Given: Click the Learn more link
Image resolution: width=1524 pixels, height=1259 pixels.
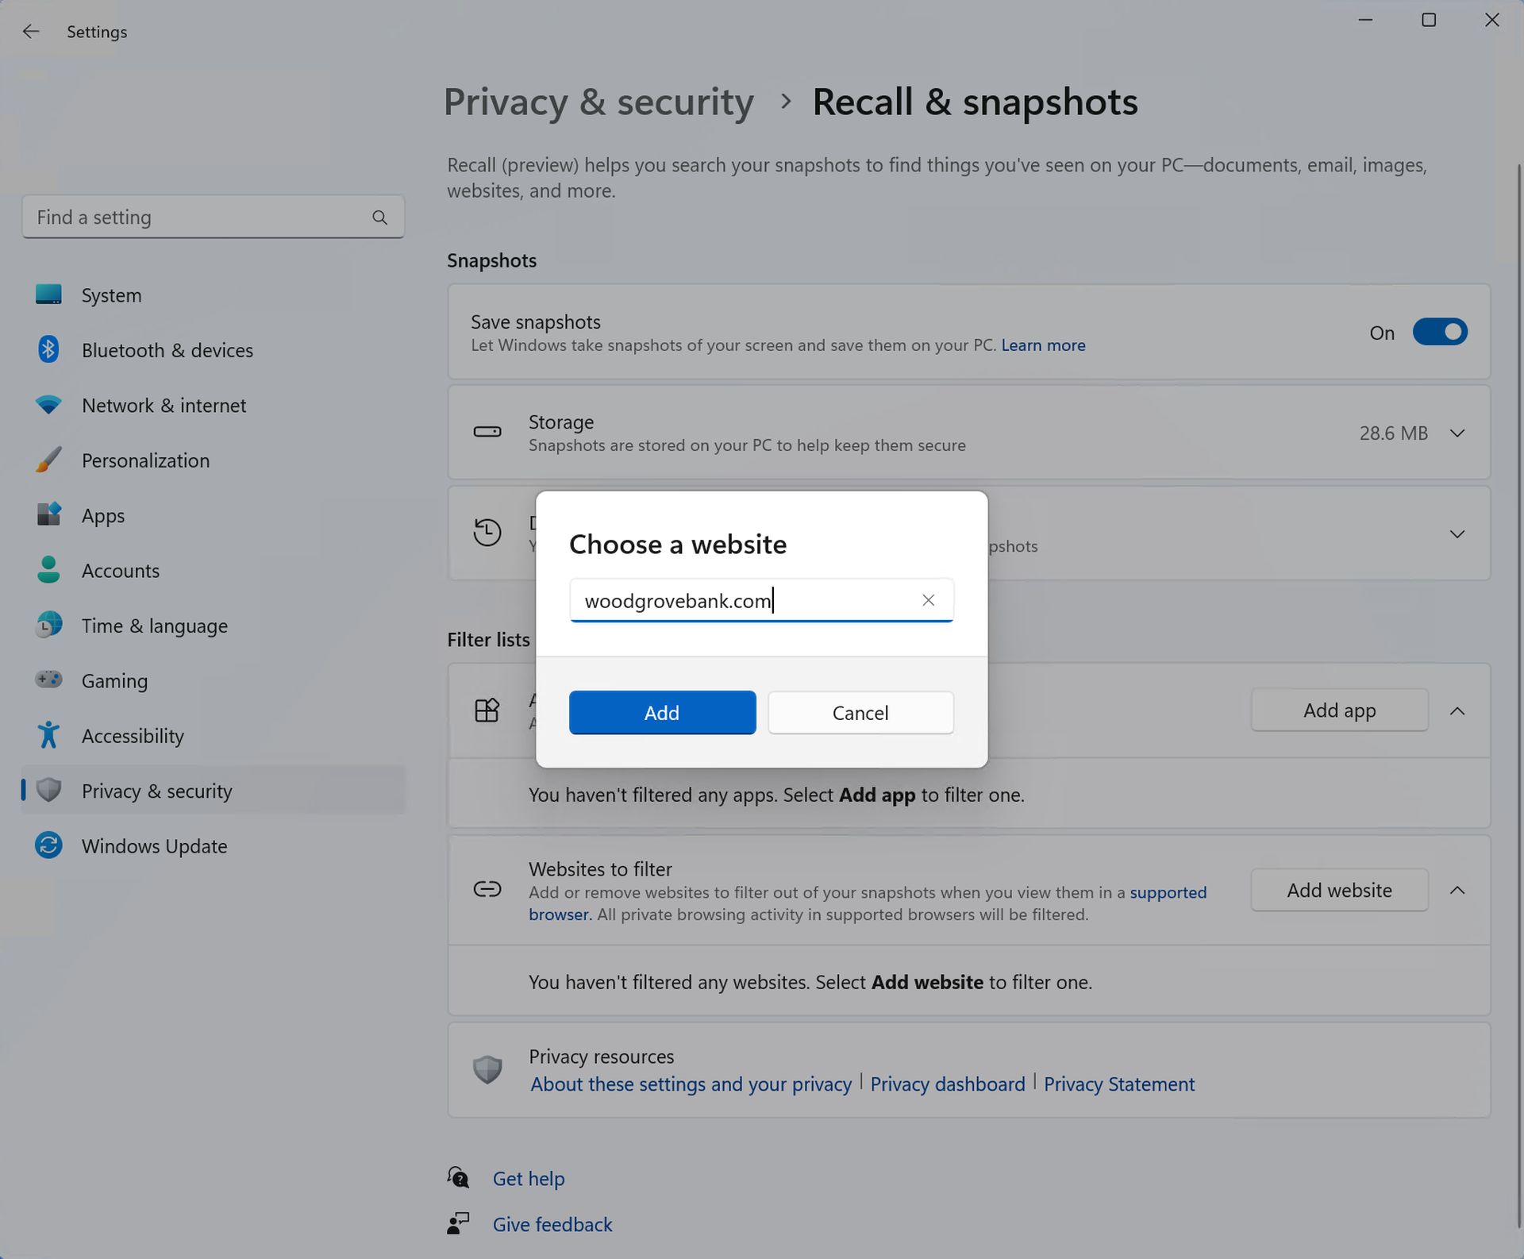Looking at the screenshot, I should coord(1041,345).
